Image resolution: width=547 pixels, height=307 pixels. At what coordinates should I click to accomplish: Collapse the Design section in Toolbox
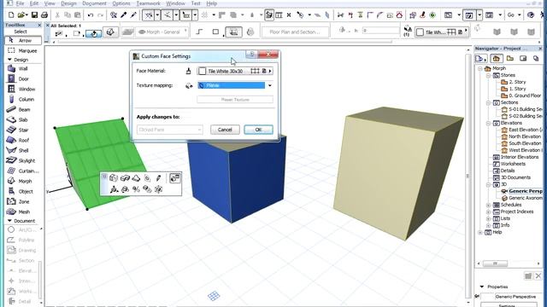point(9,60)
